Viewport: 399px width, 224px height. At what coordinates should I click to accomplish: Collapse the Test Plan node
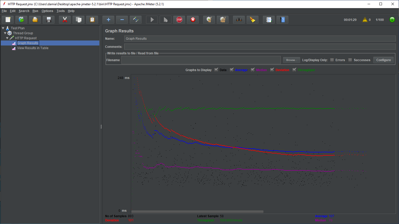pyautogui.click(x=3, y=28)
